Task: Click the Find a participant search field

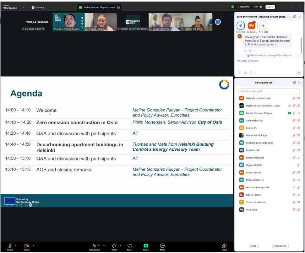Action: point(269,91)
